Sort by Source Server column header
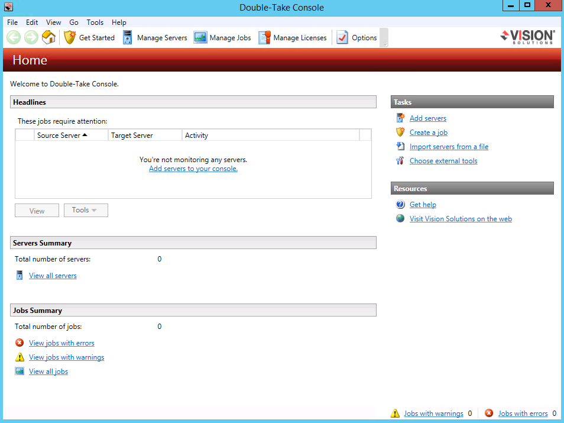This screenshot has width=564, height=423. click(71, 135)
